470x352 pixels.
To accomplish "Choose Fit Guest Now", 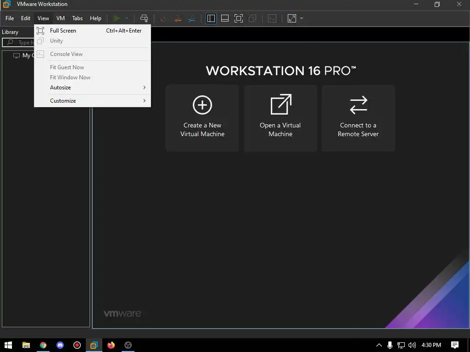I will click(x=92, y=67).
